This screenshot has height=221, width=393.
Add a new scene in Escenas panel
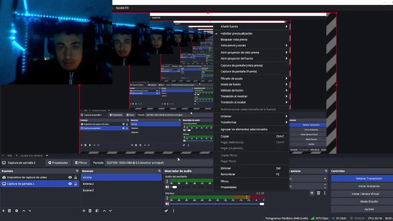84,211
